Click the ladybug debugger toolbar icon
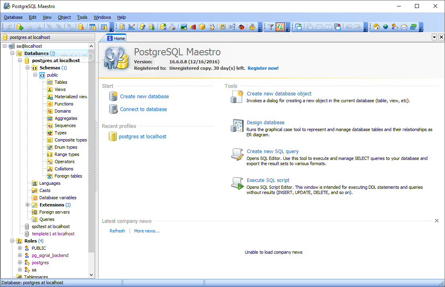 242,27
